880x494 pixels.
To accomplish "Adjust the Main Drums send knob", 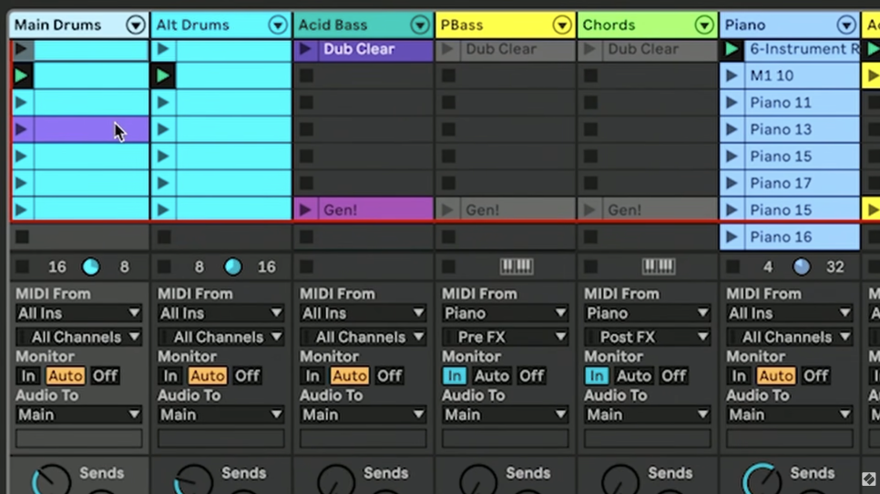I will (52, 481).
